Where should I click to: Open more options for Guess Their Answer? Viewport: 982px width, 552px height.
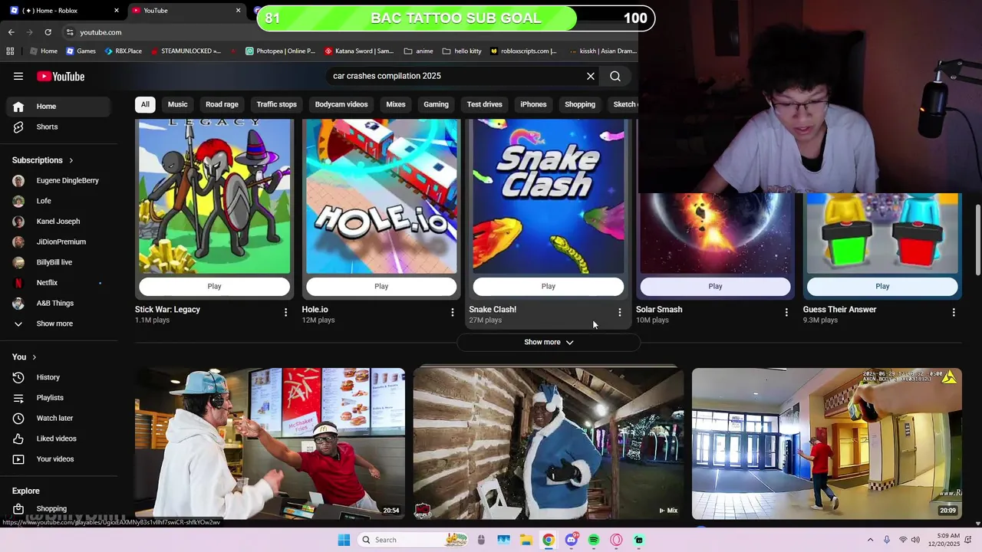click(x=954, y=312)
